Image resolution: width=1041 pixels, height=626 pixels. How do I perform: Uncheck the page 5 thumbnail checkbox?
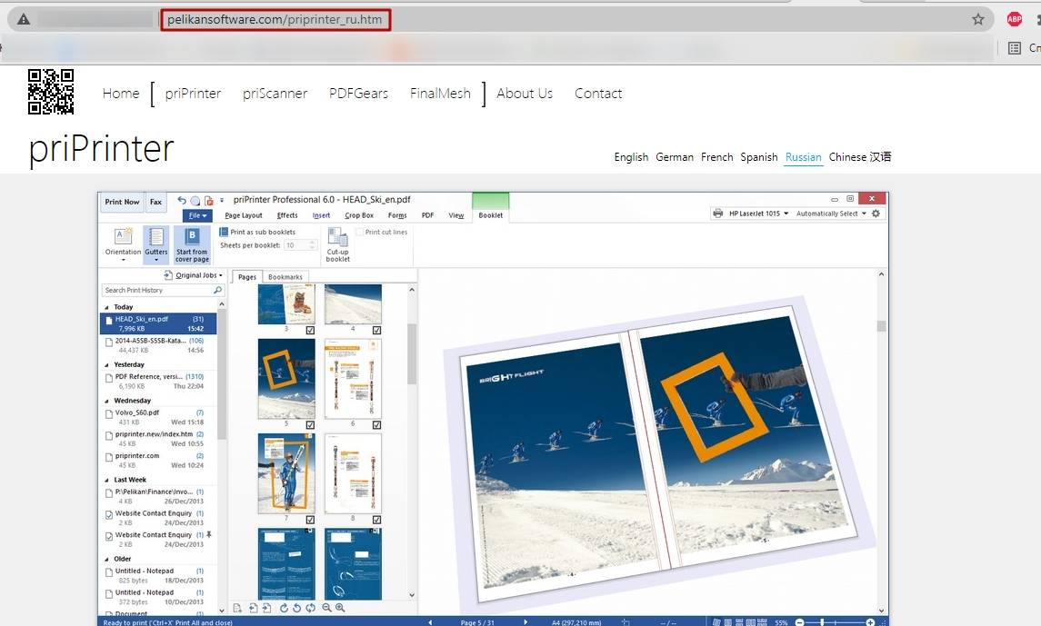click(x=310, y=424)
